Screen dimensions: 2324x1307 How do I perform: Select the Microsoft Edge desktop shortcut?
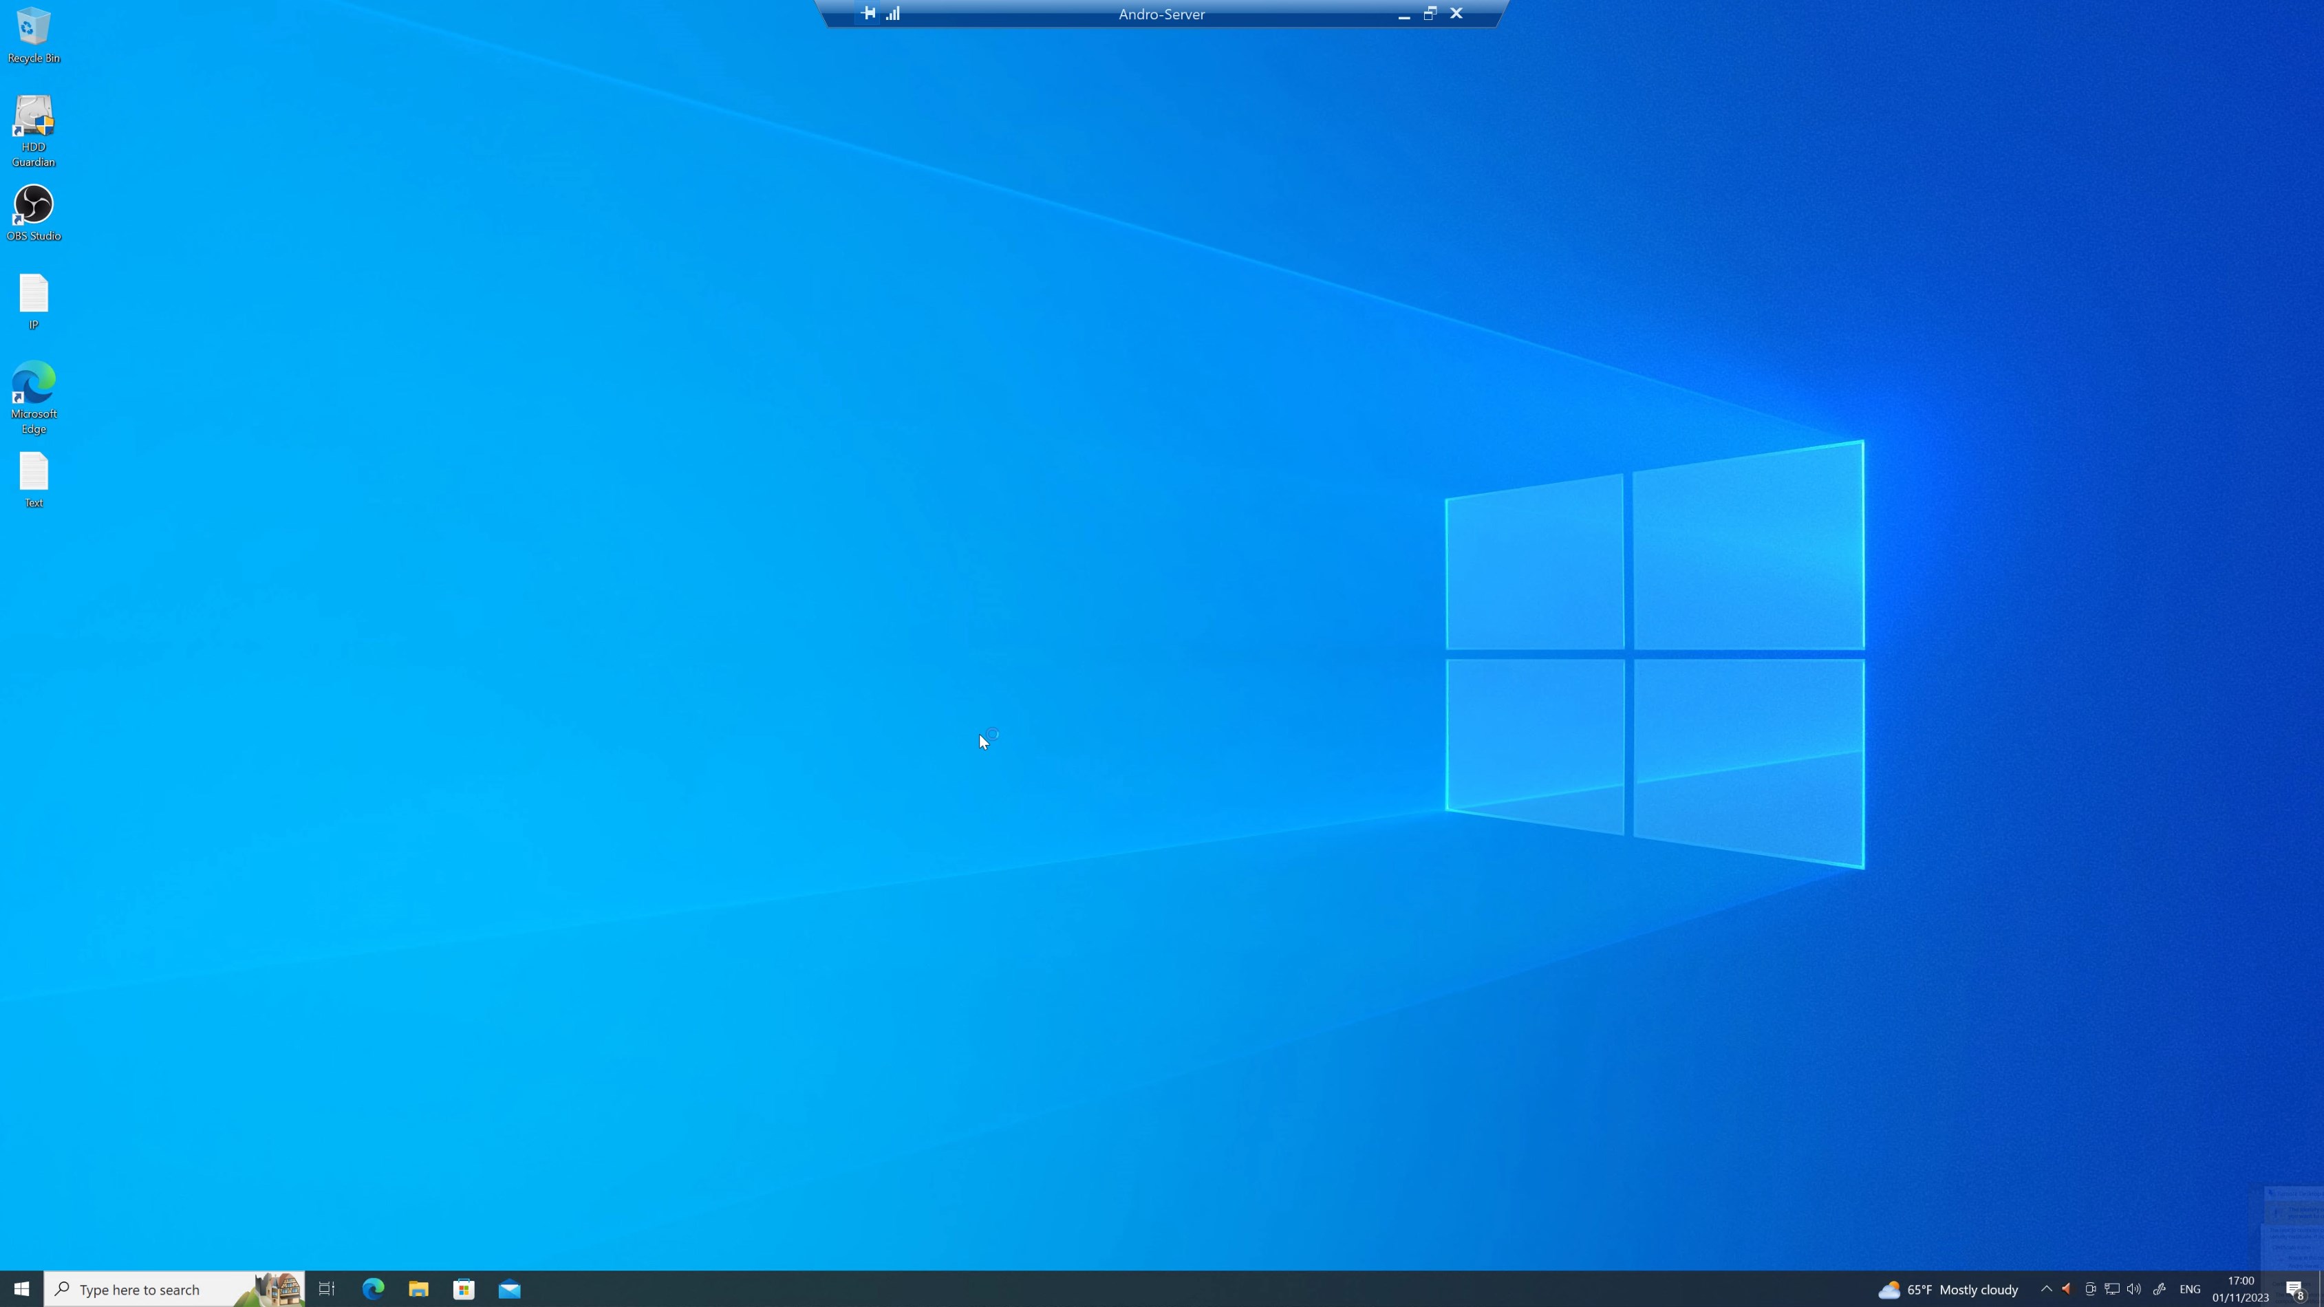(34, 398)
